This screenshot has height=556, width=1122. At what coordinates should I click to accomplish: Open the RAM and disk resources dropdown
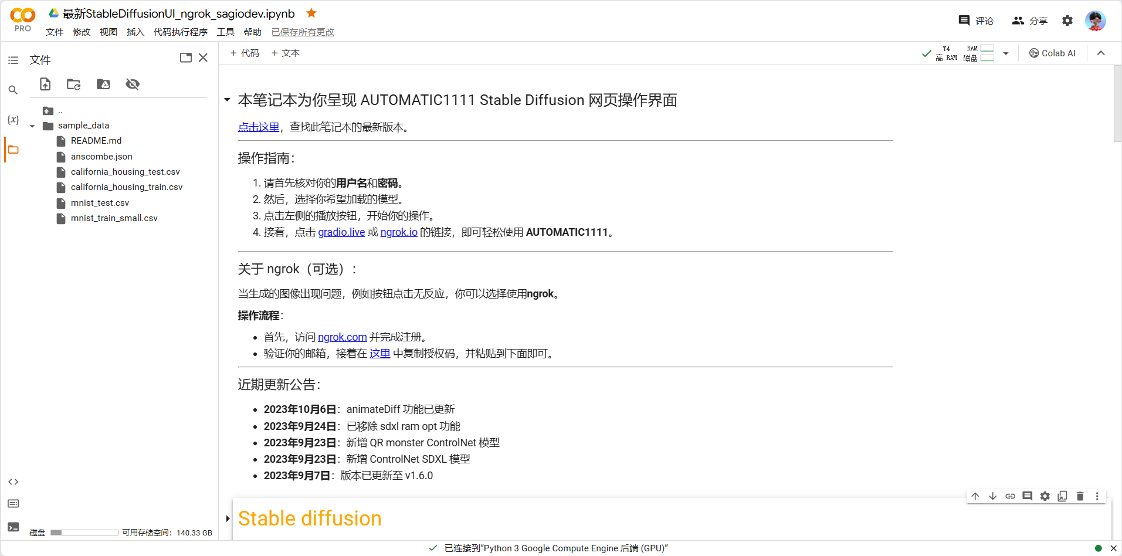pos(1005,53)
